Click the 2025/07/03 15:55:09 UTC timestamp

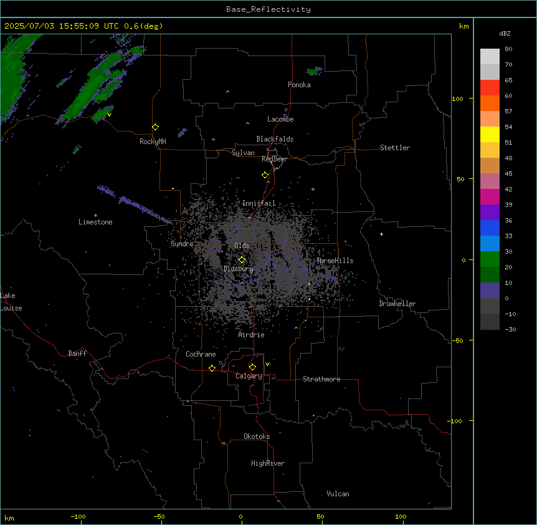tap(83, 26)
